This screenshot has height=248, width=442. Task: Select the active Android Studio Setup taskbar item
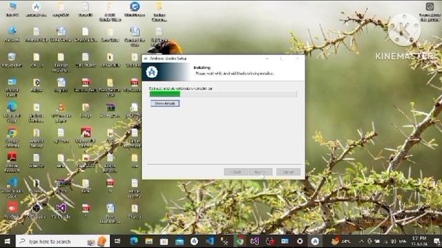(x=315, y=241)
